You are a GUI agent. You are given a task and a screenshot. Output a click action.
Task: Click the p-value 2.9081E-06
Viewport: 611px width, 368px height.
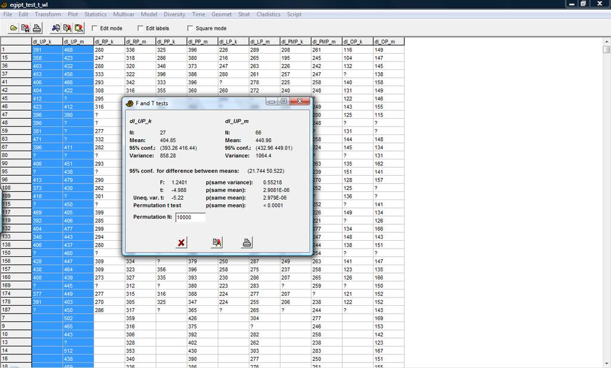[276, 190]
